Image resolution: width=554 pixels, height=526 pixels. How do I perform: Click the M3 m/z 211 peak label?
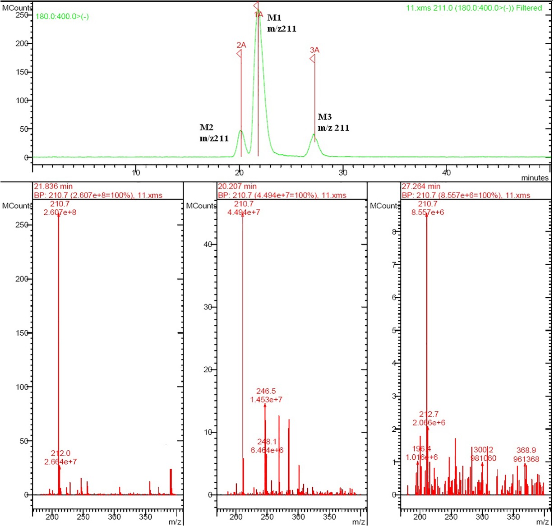pos(333,123)
